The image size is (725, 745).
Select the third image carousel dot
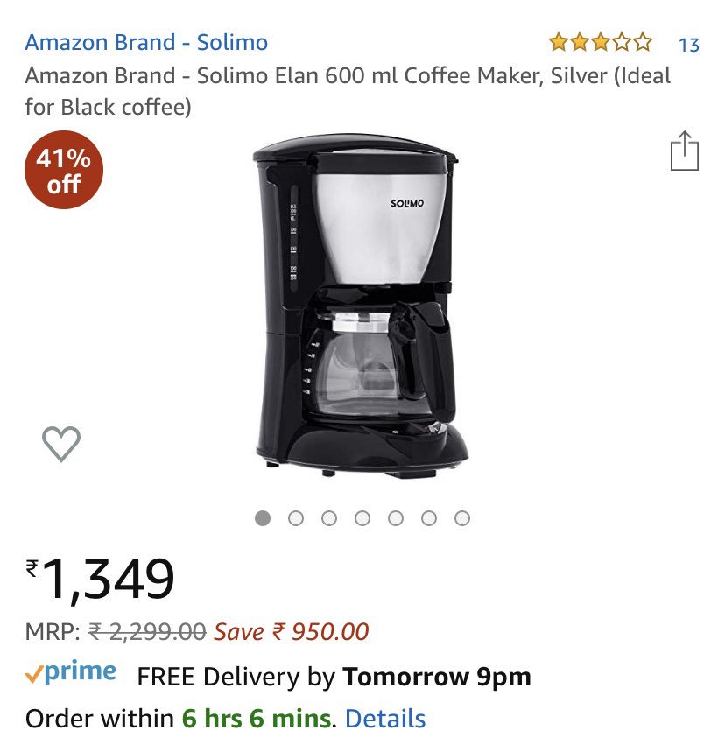click(329, 518)
